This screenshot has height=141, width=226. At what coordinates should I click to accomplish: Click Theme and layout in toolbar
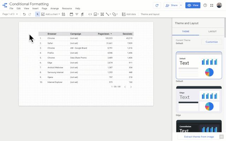(x=150, y=14)
